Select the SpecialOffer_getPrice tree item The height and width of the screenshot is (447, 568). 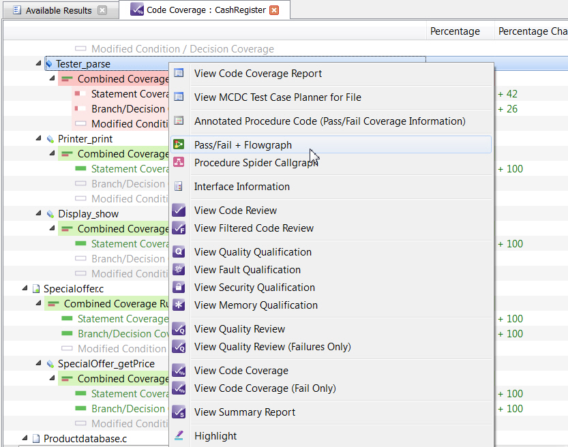click(106, 364)
